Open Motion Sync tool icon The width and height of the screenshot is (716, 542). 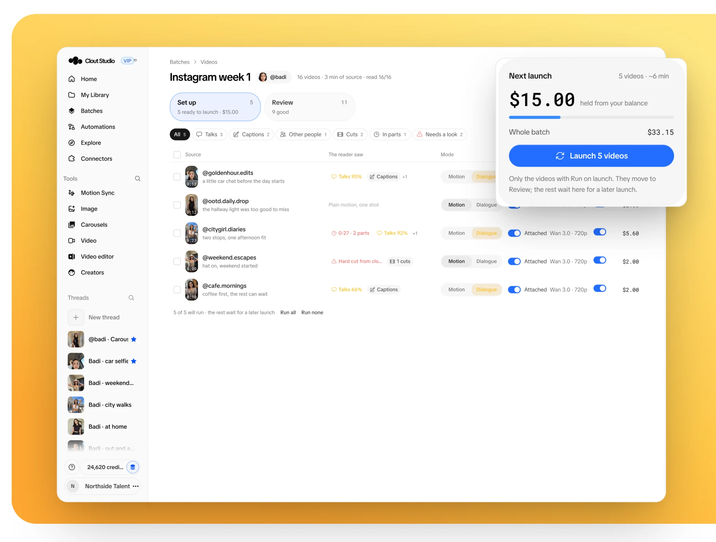point(72,193)
